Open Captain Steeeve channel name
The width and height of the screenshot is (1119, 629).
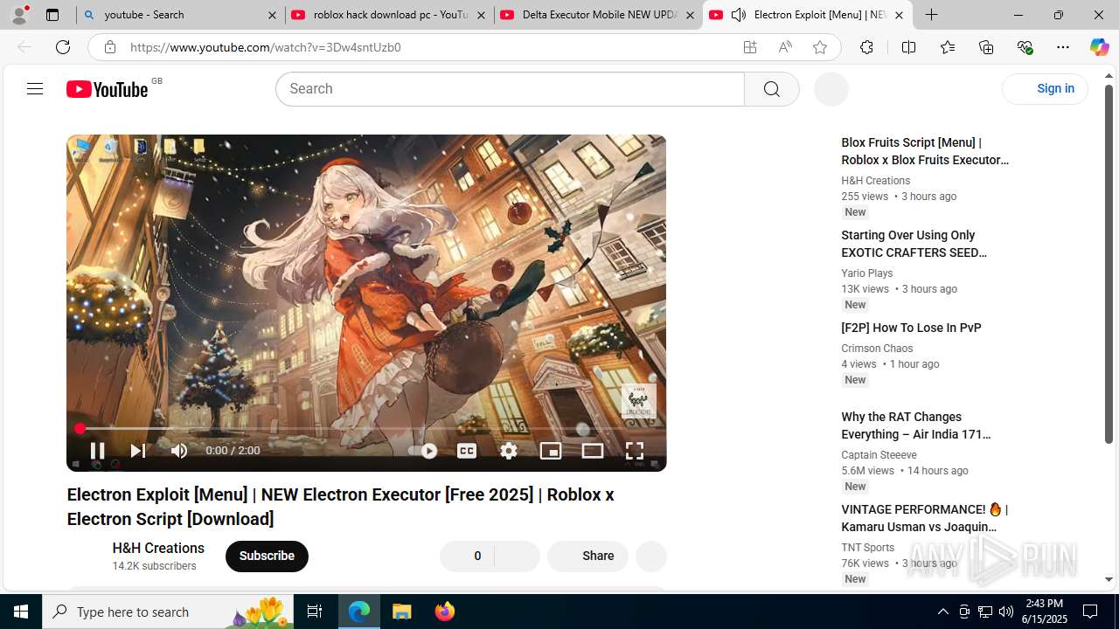[x=879, y=455]
